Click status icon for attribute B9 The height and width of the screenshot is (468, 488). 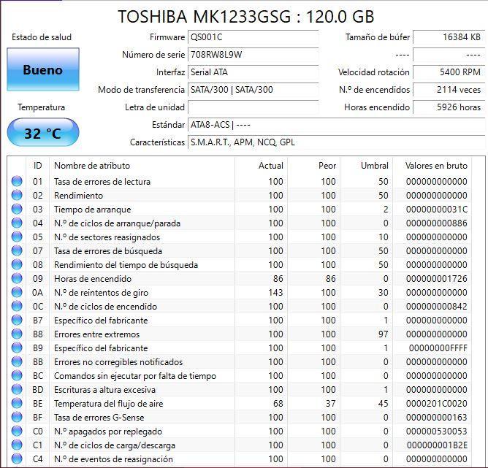pos(17,348)
